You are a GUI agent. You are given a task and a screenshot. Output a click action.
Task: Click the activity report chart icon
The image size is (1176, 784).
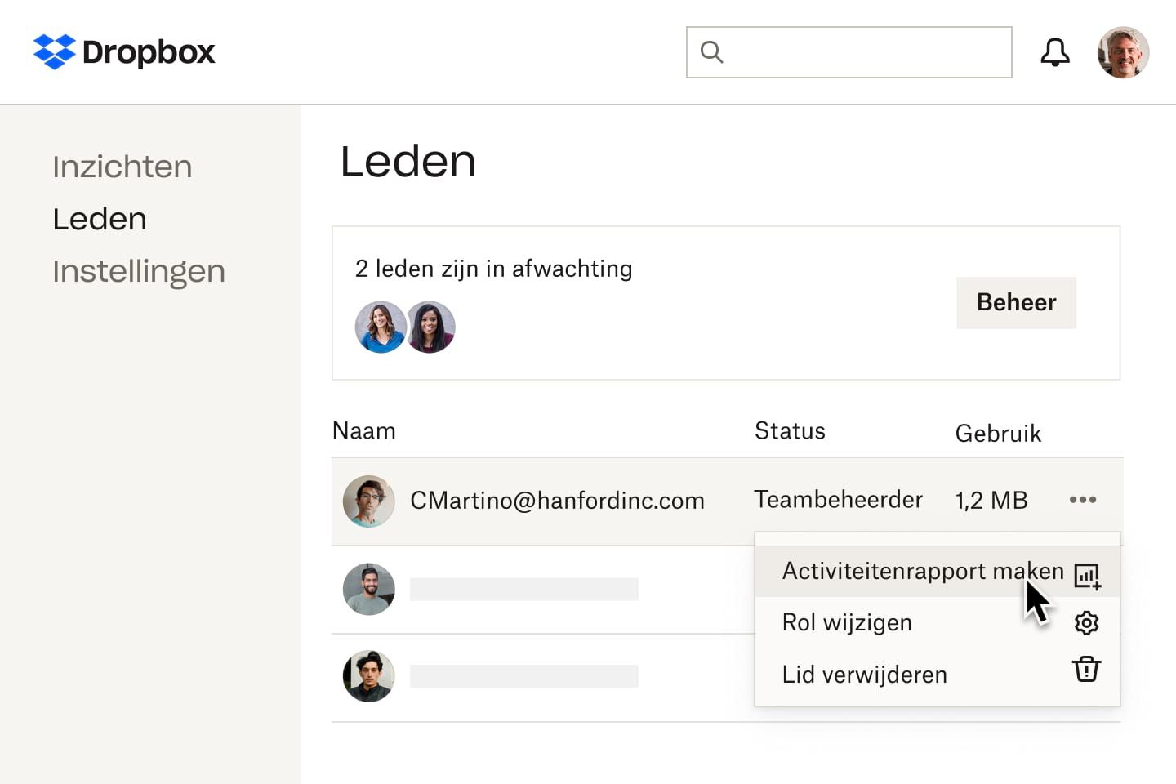(1087, 576)
